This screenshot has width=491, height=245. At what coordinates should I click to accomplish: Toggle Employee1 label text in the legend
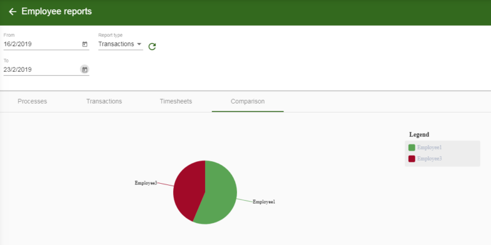[430, 148]
